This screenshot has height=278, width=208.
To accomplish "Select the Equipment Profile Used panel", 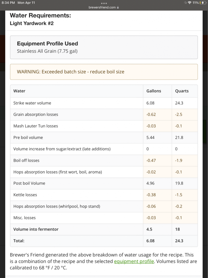I will [104, 47].
